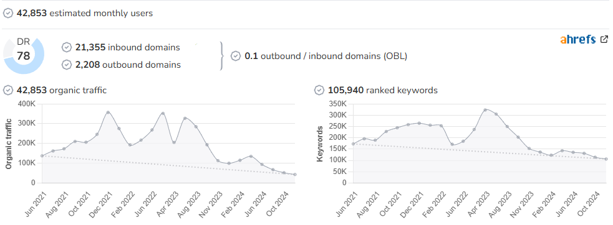This screenshot has width=613, height=225.
Task: Select the "0.1 outbound / inbound domains (OBL)" text
Action: click(326, 56)
